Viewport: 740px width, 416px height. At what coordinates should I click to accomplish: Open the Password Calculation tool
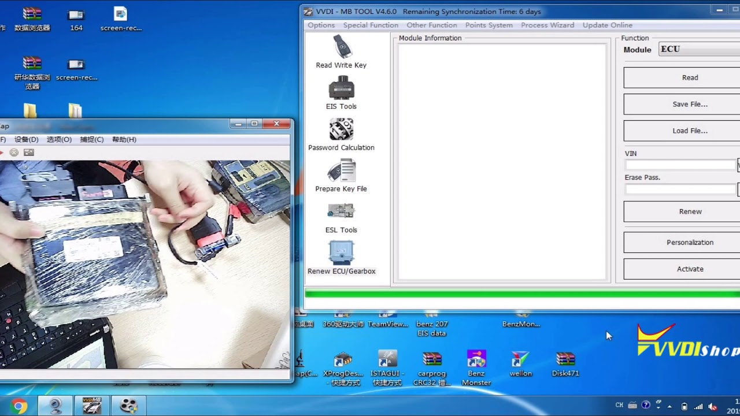click(341, 135)
